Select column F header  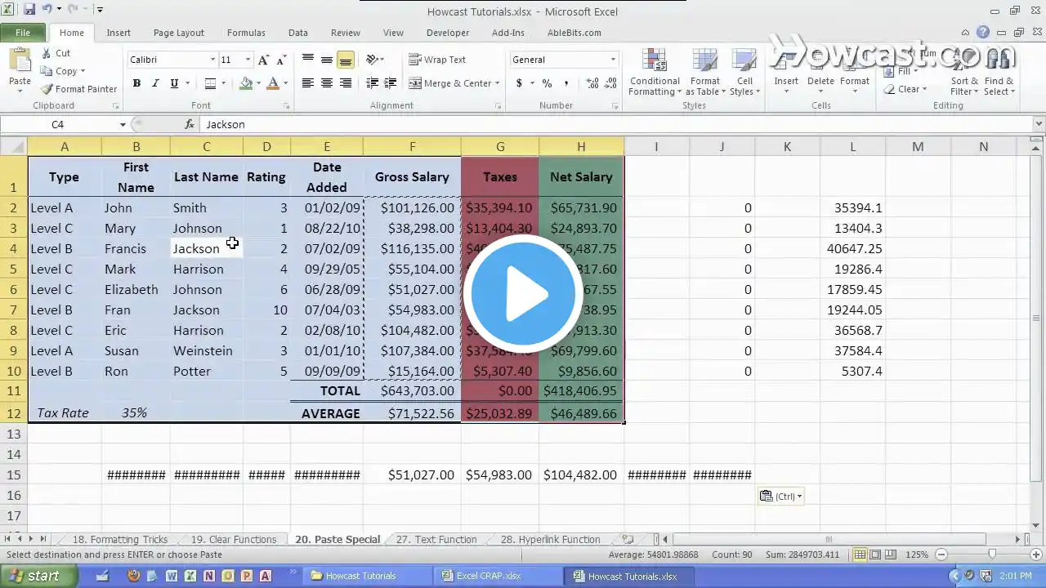click(x=412, y=147)
